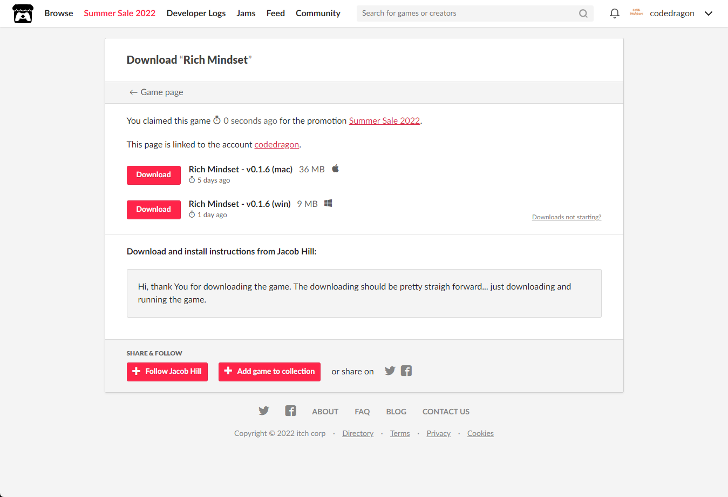Screen dimensions: 728x497
Task: Open footer Facebook icon beside ABOUT
Action: click(x=290, y=411)
